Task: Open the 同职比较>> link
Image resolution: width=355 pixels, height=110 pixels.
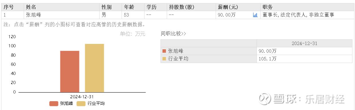Action: [x=173, y=34]
